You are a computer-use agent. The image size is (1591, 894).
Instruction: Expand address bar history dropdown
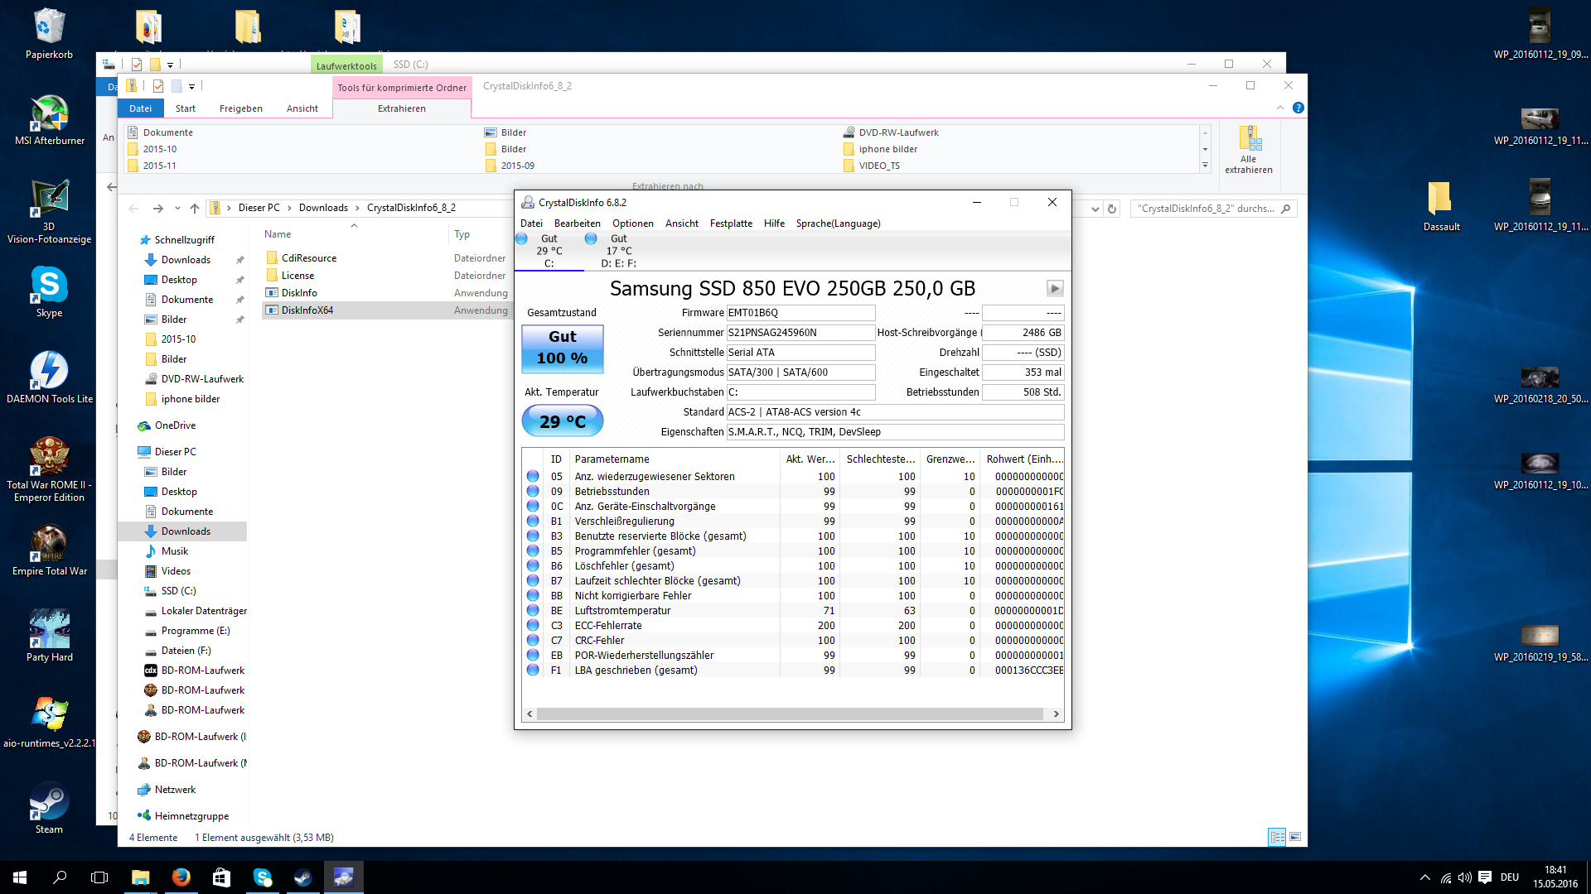point(1095,209)
